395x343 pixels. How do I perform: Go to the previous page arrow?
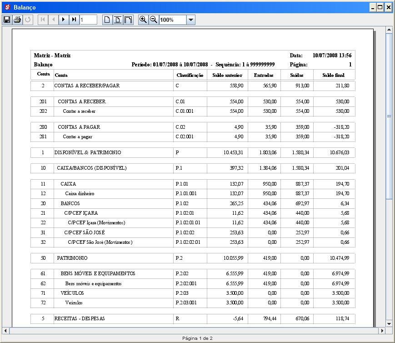(53, 20)
